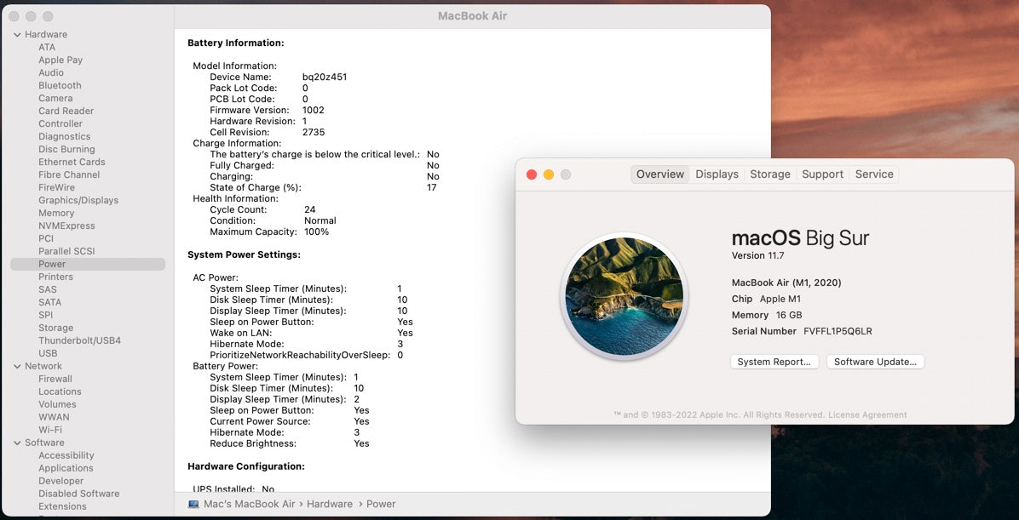This screenshot has height=520, width=1019.
Task: Open the Storage tab
Action: [x=770, y=174]
